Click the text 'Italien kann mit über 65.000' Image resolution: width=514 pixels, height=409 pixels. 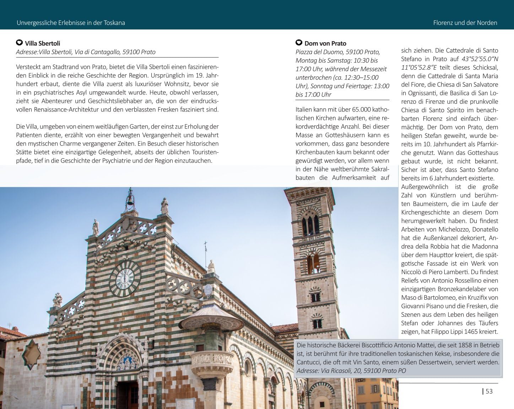coord(336,109)
